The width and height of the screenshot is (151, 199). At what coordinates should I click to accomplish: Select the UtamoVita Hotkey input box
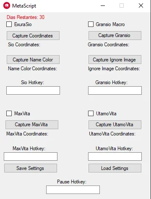[115, 157]
